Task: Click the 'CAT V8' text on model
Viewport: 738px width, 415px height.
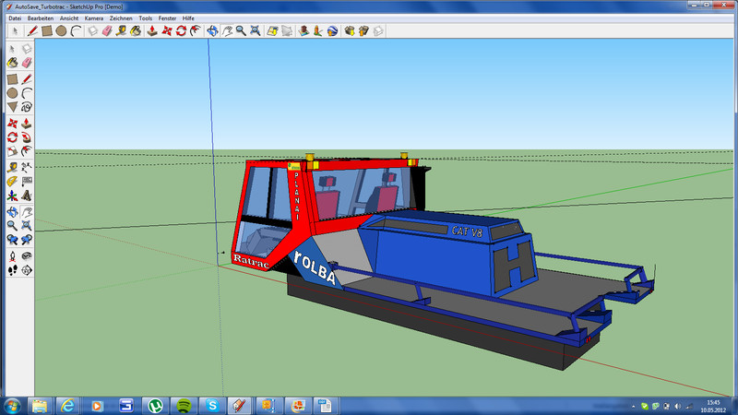Action: pos(467,231)
